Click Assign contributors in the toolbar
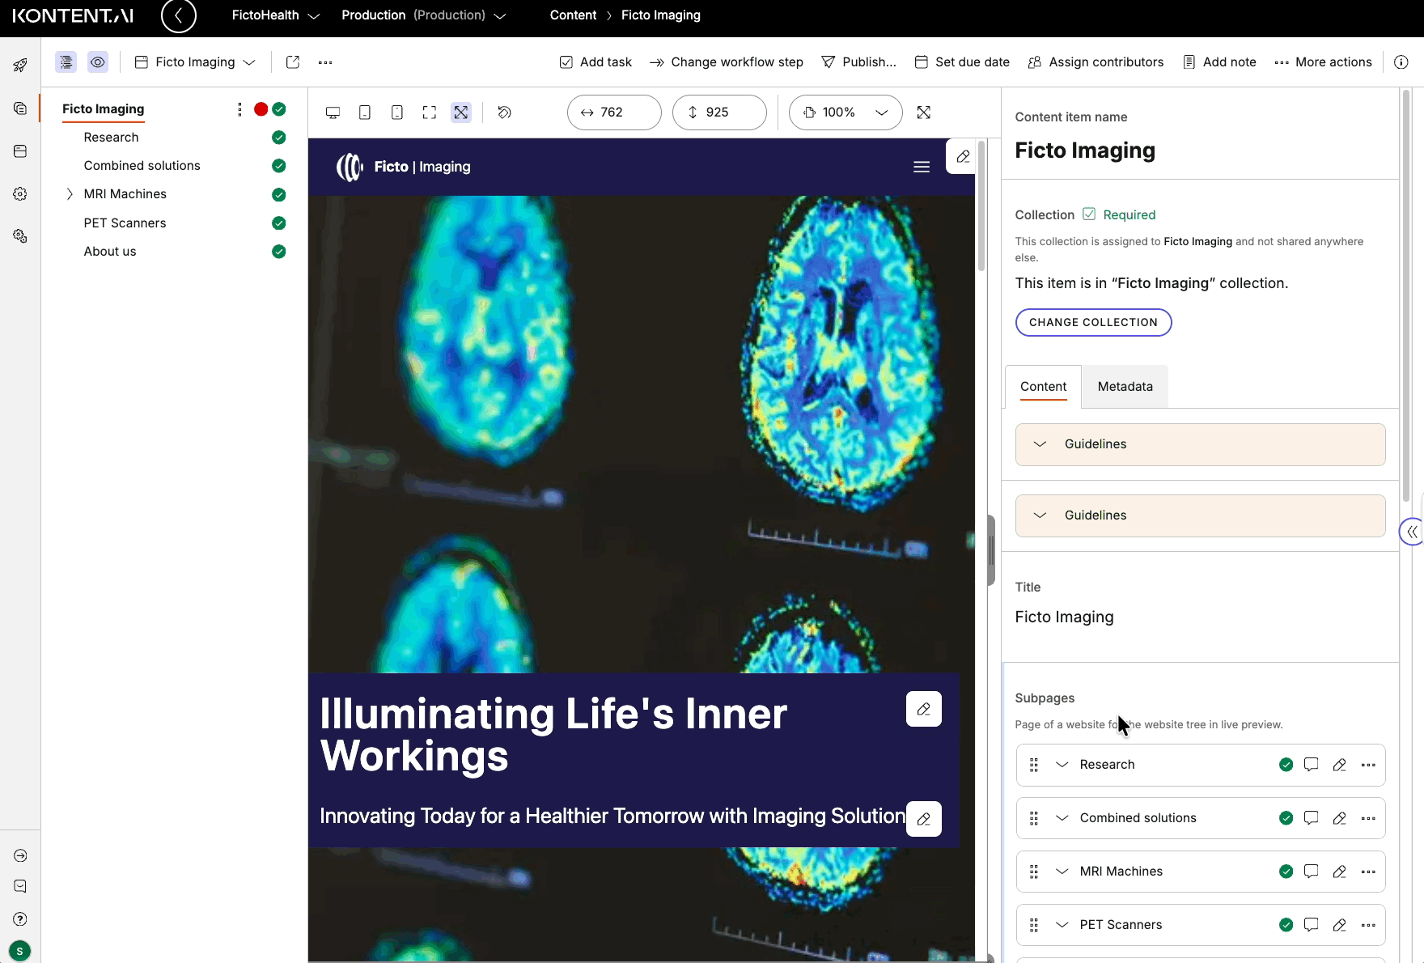 [x=1096, y=62]
